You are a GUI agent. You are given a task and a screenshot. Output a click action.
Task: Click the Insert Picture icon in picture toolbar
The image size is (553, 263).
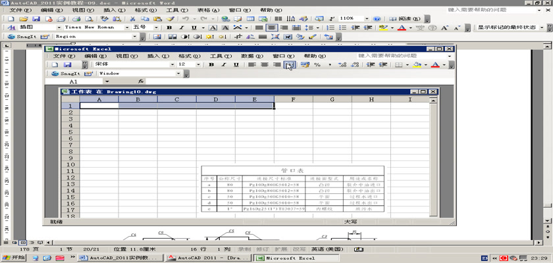pos(157,36)
